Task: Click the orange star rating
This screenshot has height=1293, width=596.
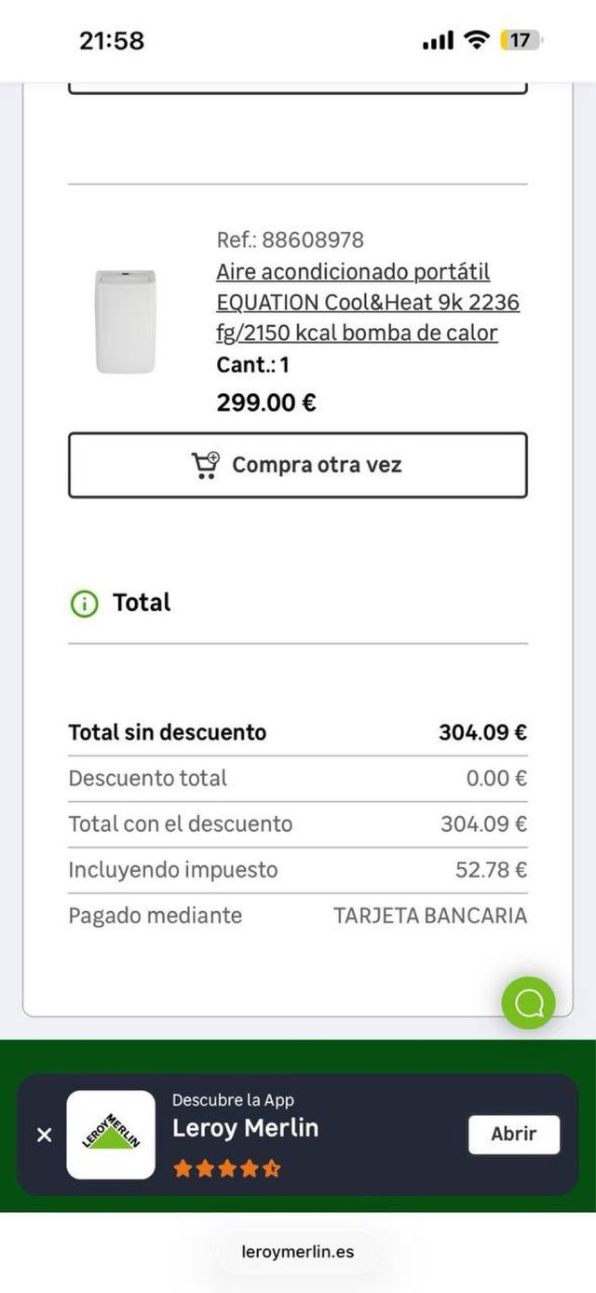Action: coord(226,1168)
